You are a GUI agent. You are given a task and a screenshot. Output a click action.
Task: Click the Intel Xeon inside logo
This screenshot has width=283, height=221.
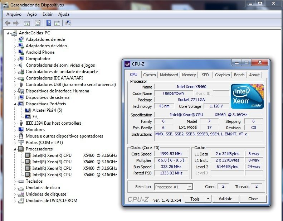tap(247, 96)
